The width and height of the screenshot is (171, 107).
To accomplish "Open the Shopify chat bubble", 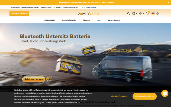I will click(165, 93).
